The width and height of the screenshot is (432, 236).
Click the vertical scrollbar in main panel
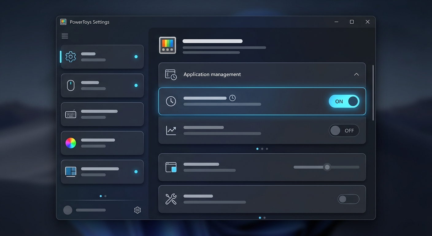click(x=373, y=92)
